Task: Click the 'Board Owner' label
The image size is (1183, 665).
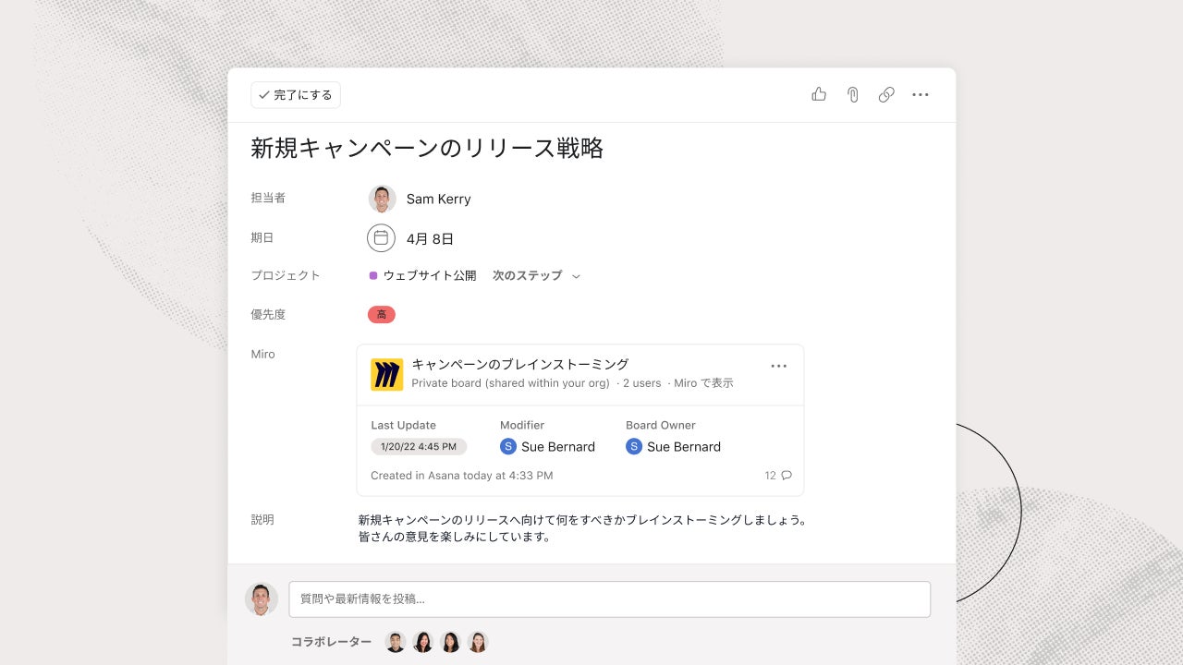Action: click(x=661, y=426)
